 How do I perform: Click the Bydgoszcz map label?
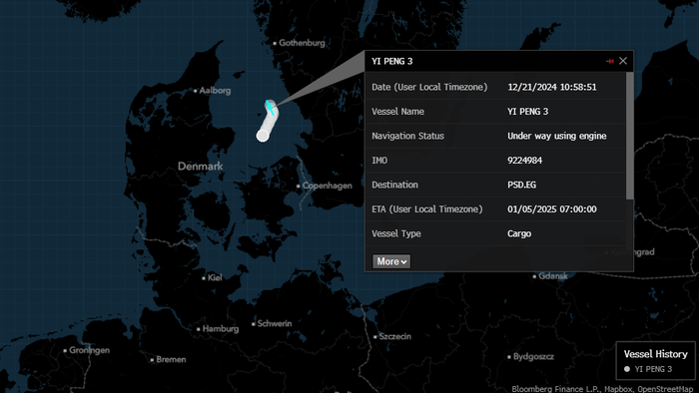tap(533, 356)
